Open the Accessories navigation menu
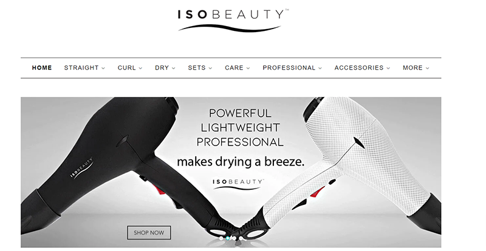 point(362,68)
